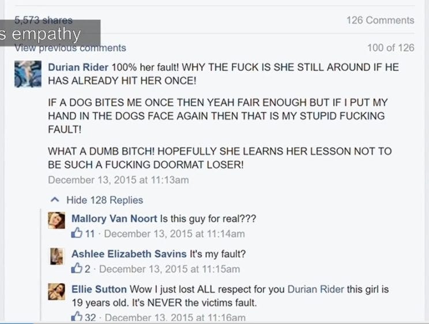The height and width of the screenshot is (324, 429).
Task: Open Mallory's reply timestamp 11:14am
Action: click(175, 234)
